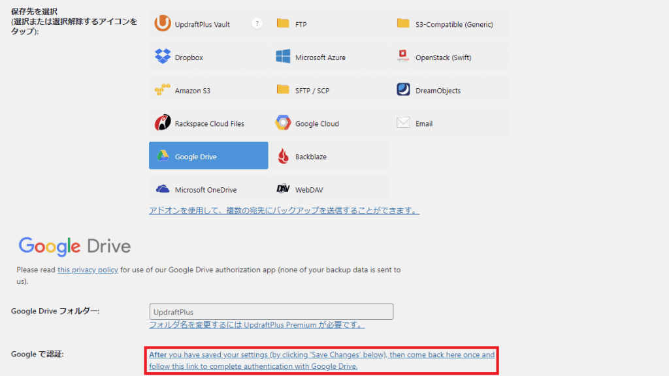
Task: Select UpdraftPlus Vault storage icon
Action: pos(163,24)
